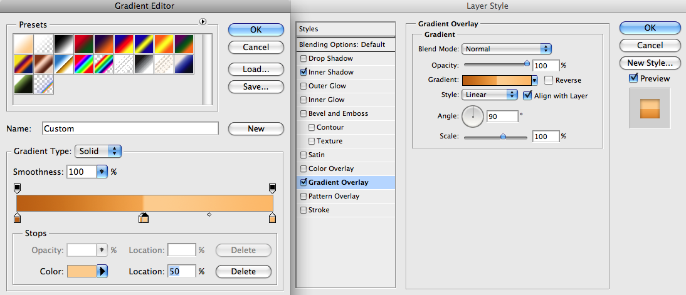Choose the black to white gradient preset
This screenshot has width=686, height=295.
pyautogui.click(x=64, y=44)
